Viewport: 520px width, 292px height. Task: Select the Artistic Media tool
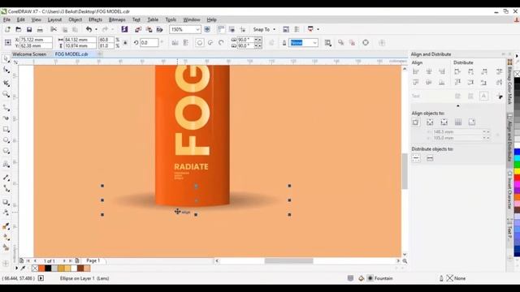[x=6, y=118]
